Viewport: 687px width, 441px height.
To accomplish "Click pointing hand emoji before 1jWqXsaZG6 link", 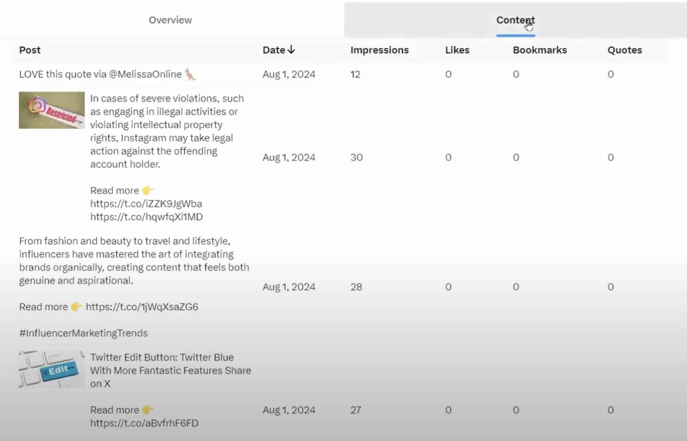I will [x=76, y=307].
